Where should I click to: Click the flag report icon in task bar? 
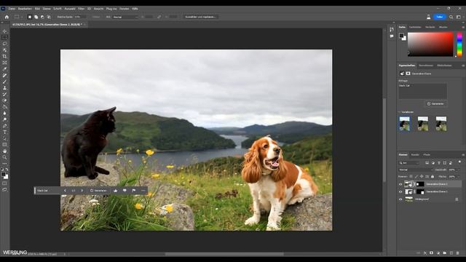pyautogui.click(x=134, y=191)
